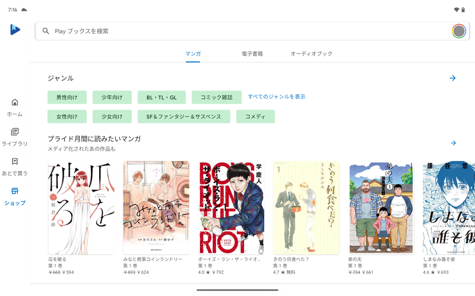Click the ¥624 price text
Screen dimensions: 475x296
pos(143,272)
